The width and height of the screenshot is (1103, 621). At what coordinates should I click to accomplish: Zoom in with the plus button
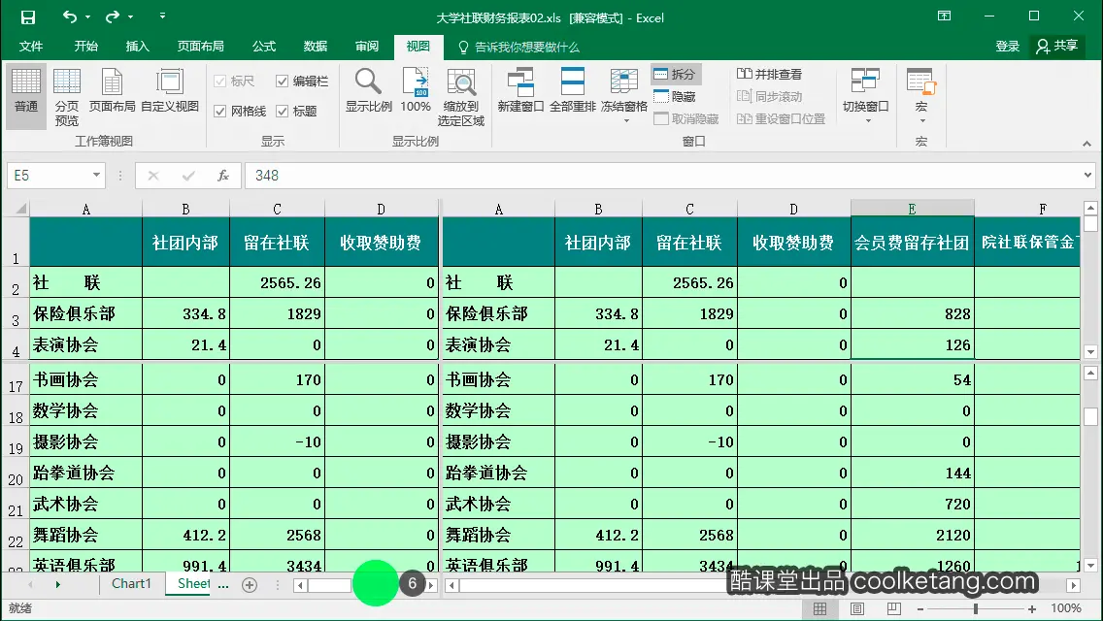click(x=1031, y=609)
